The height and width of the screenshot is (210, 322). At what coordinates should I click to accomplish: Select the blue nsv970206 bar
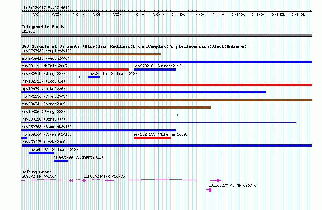(155, 70)
